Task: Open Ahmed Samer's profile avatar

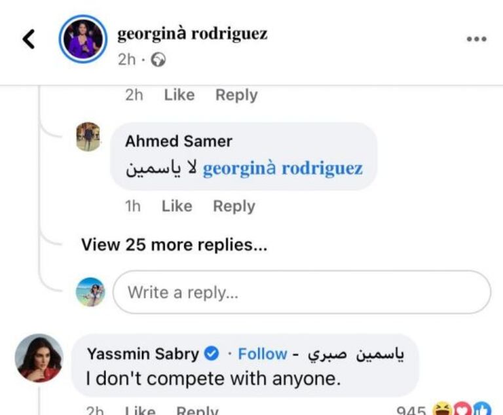Action: (88, 137)
